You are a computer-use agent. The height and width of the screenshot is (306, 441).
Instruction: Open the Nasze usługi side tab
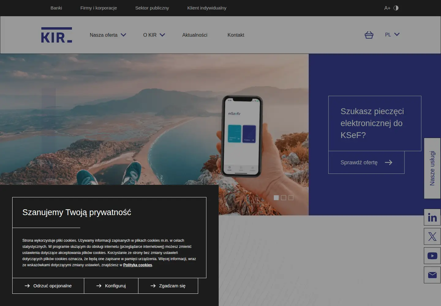432,168
